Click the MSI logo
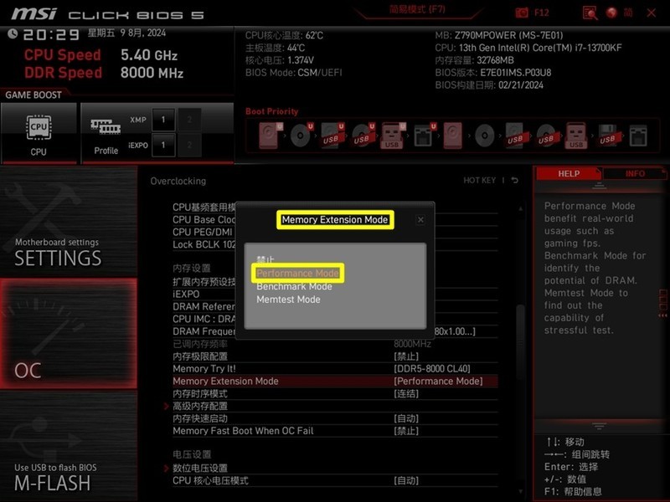The width and height of the screenshot is (670, 502). pyautogui.click(x=33, y=14)
